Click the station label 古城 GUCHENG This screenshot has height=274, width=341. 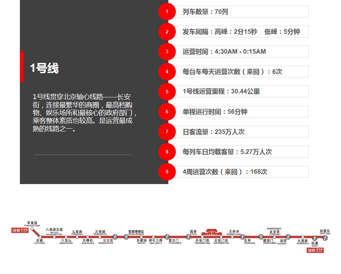coord(39,241)
